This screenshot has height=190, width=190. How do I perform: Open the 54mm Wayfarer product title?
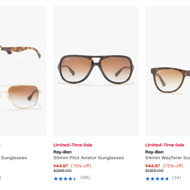pos(168,158)
